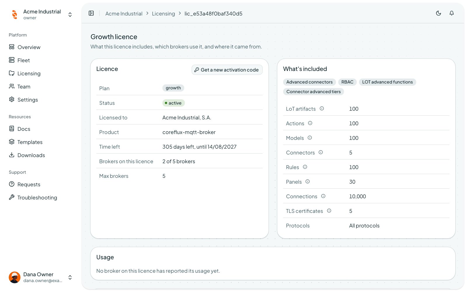This screenshot has width=467, height=292.
Task: Expand the Dana Owner account menu
Action: [x=41, y=277]
